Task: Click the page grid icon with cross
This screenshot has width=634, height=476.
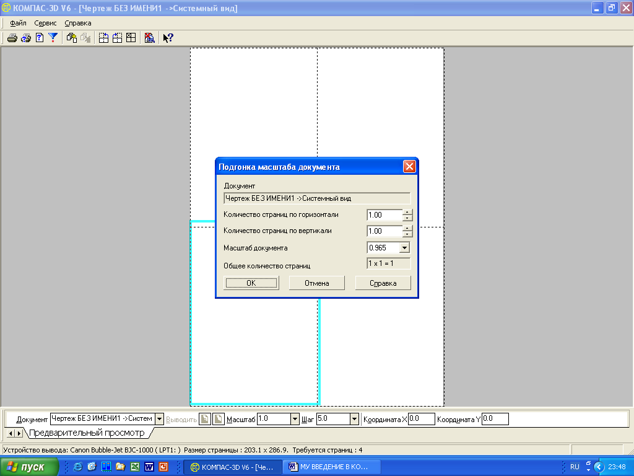Action: tap(131, 38)
